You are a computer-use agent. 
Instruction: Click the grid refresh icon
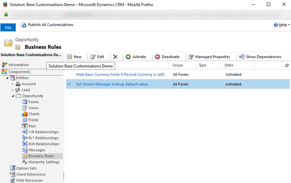(x=287, y=65)
